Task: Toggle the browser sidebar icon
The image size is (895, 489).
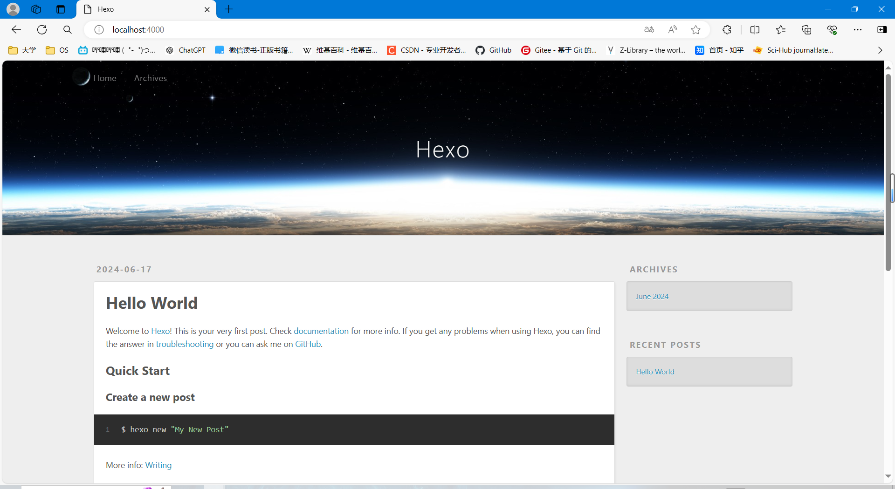Action: click(882, 30)
